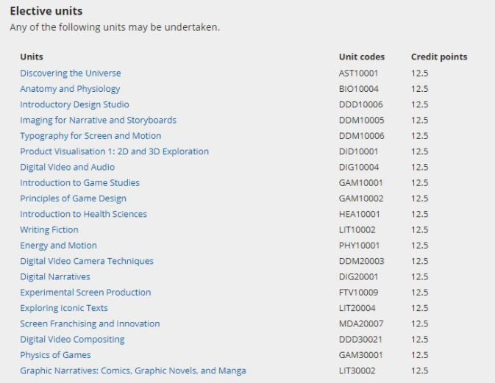The image size is (495, 383).
Task: Click Typography for Screen and Motion link
Action: pyautogui.click(x=90, y=136)
